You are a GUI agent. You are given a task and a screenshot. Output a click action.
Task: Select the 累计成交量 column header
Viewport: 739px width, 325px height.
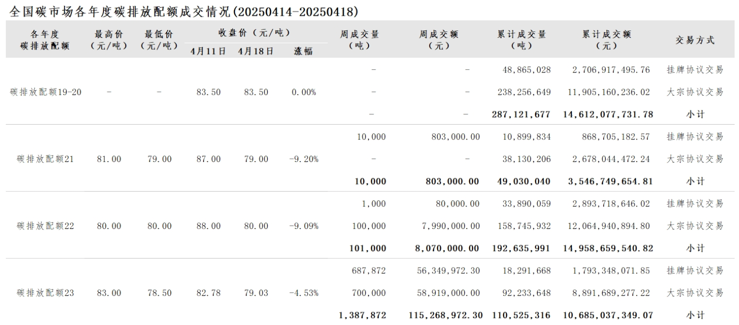[522, 40]
